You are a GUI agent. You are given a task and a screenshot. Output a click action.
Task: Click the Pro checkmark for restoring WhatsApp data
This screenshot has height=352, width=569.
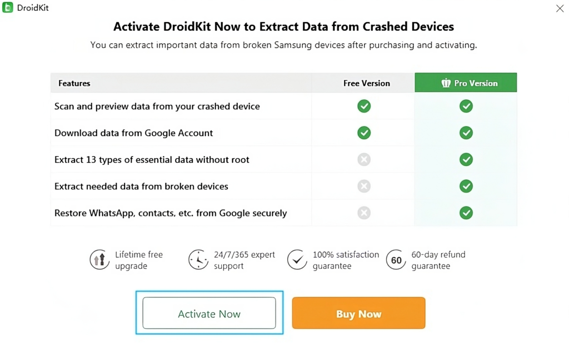(466, 213)
